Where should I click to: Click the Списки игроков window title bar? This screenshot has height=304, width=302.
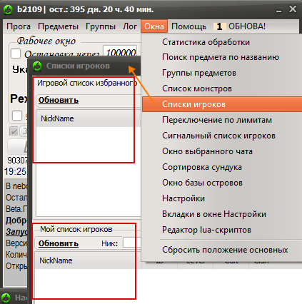84,66
